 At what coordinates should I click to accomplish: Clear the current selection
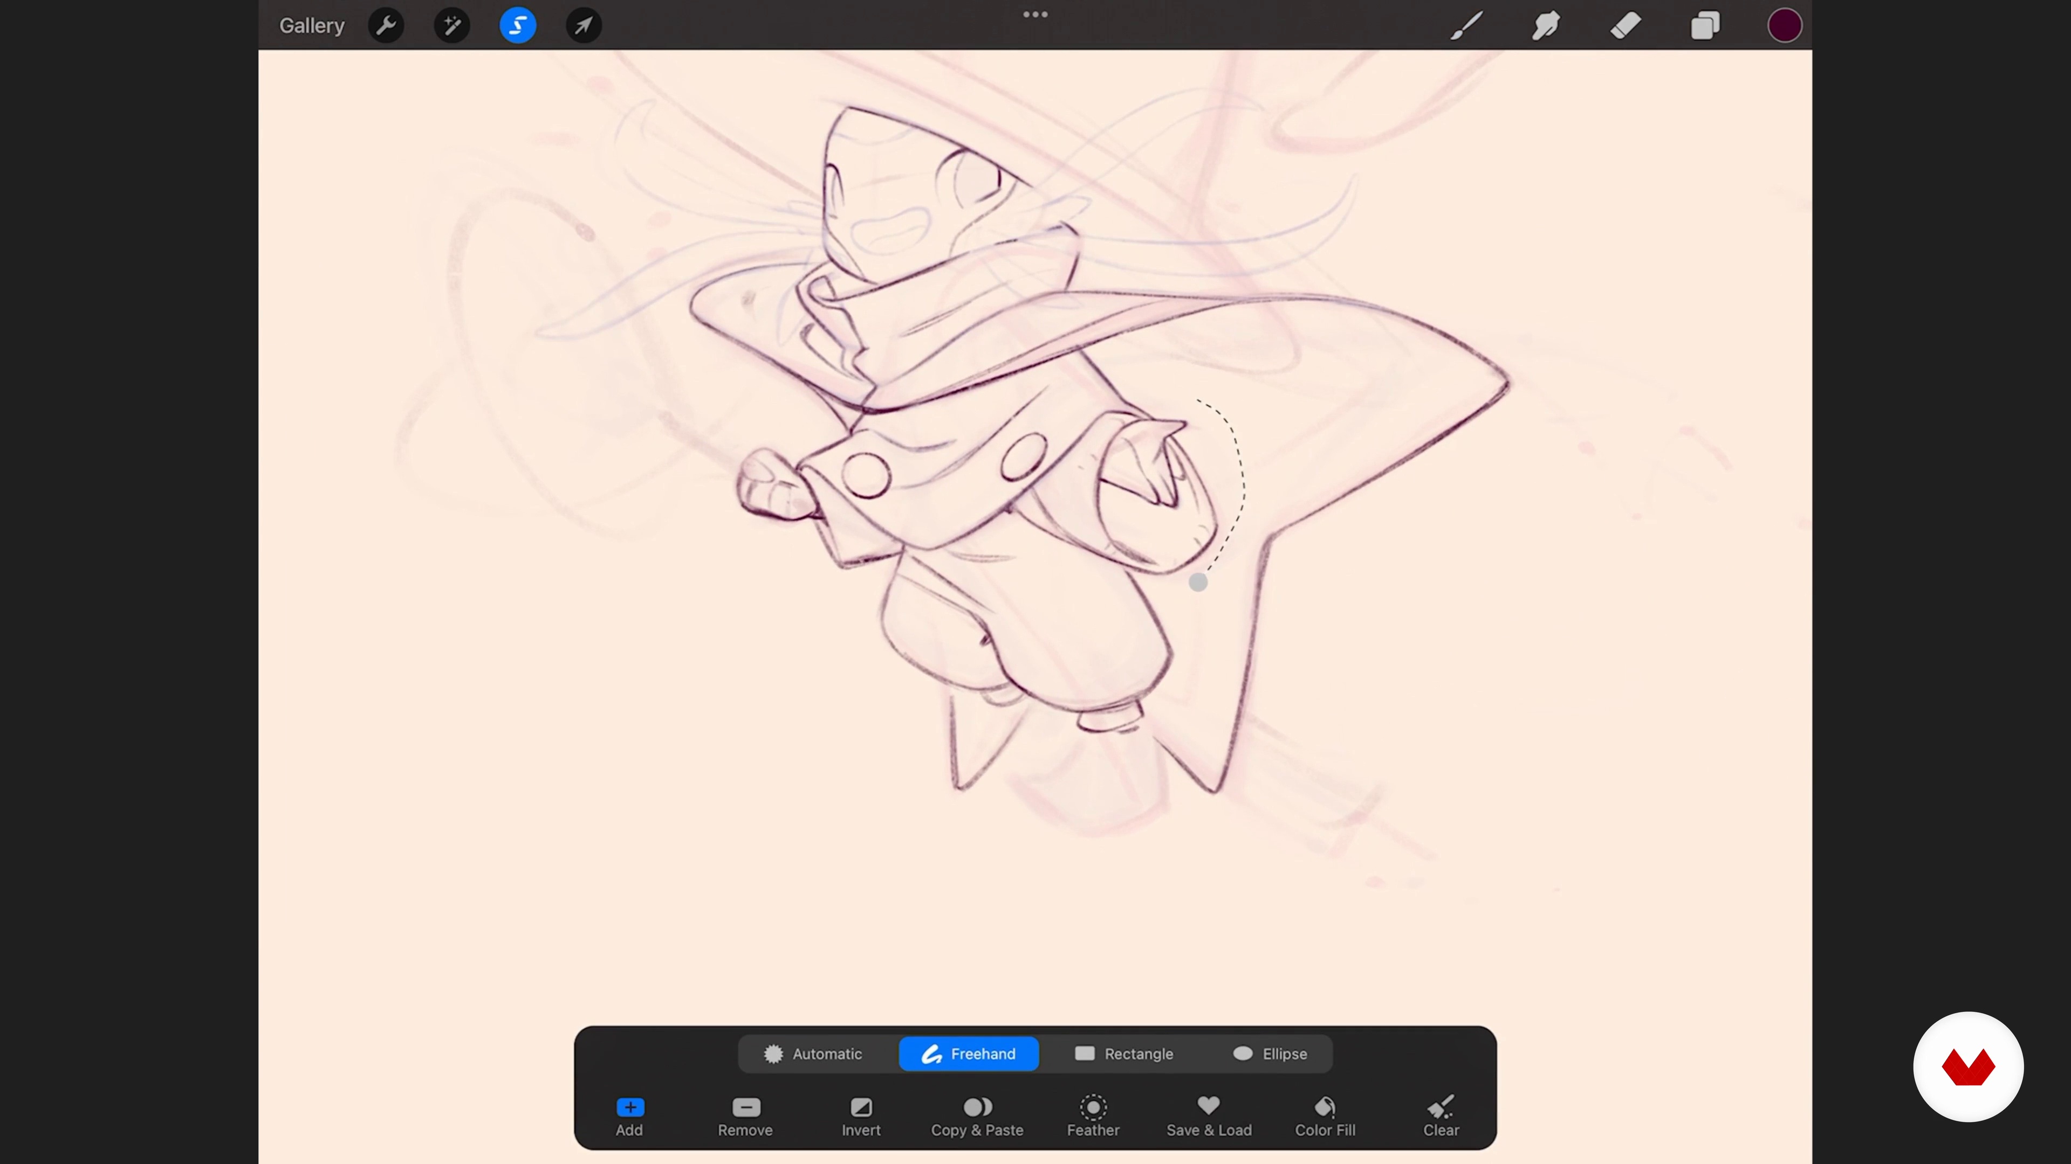1441,1117
